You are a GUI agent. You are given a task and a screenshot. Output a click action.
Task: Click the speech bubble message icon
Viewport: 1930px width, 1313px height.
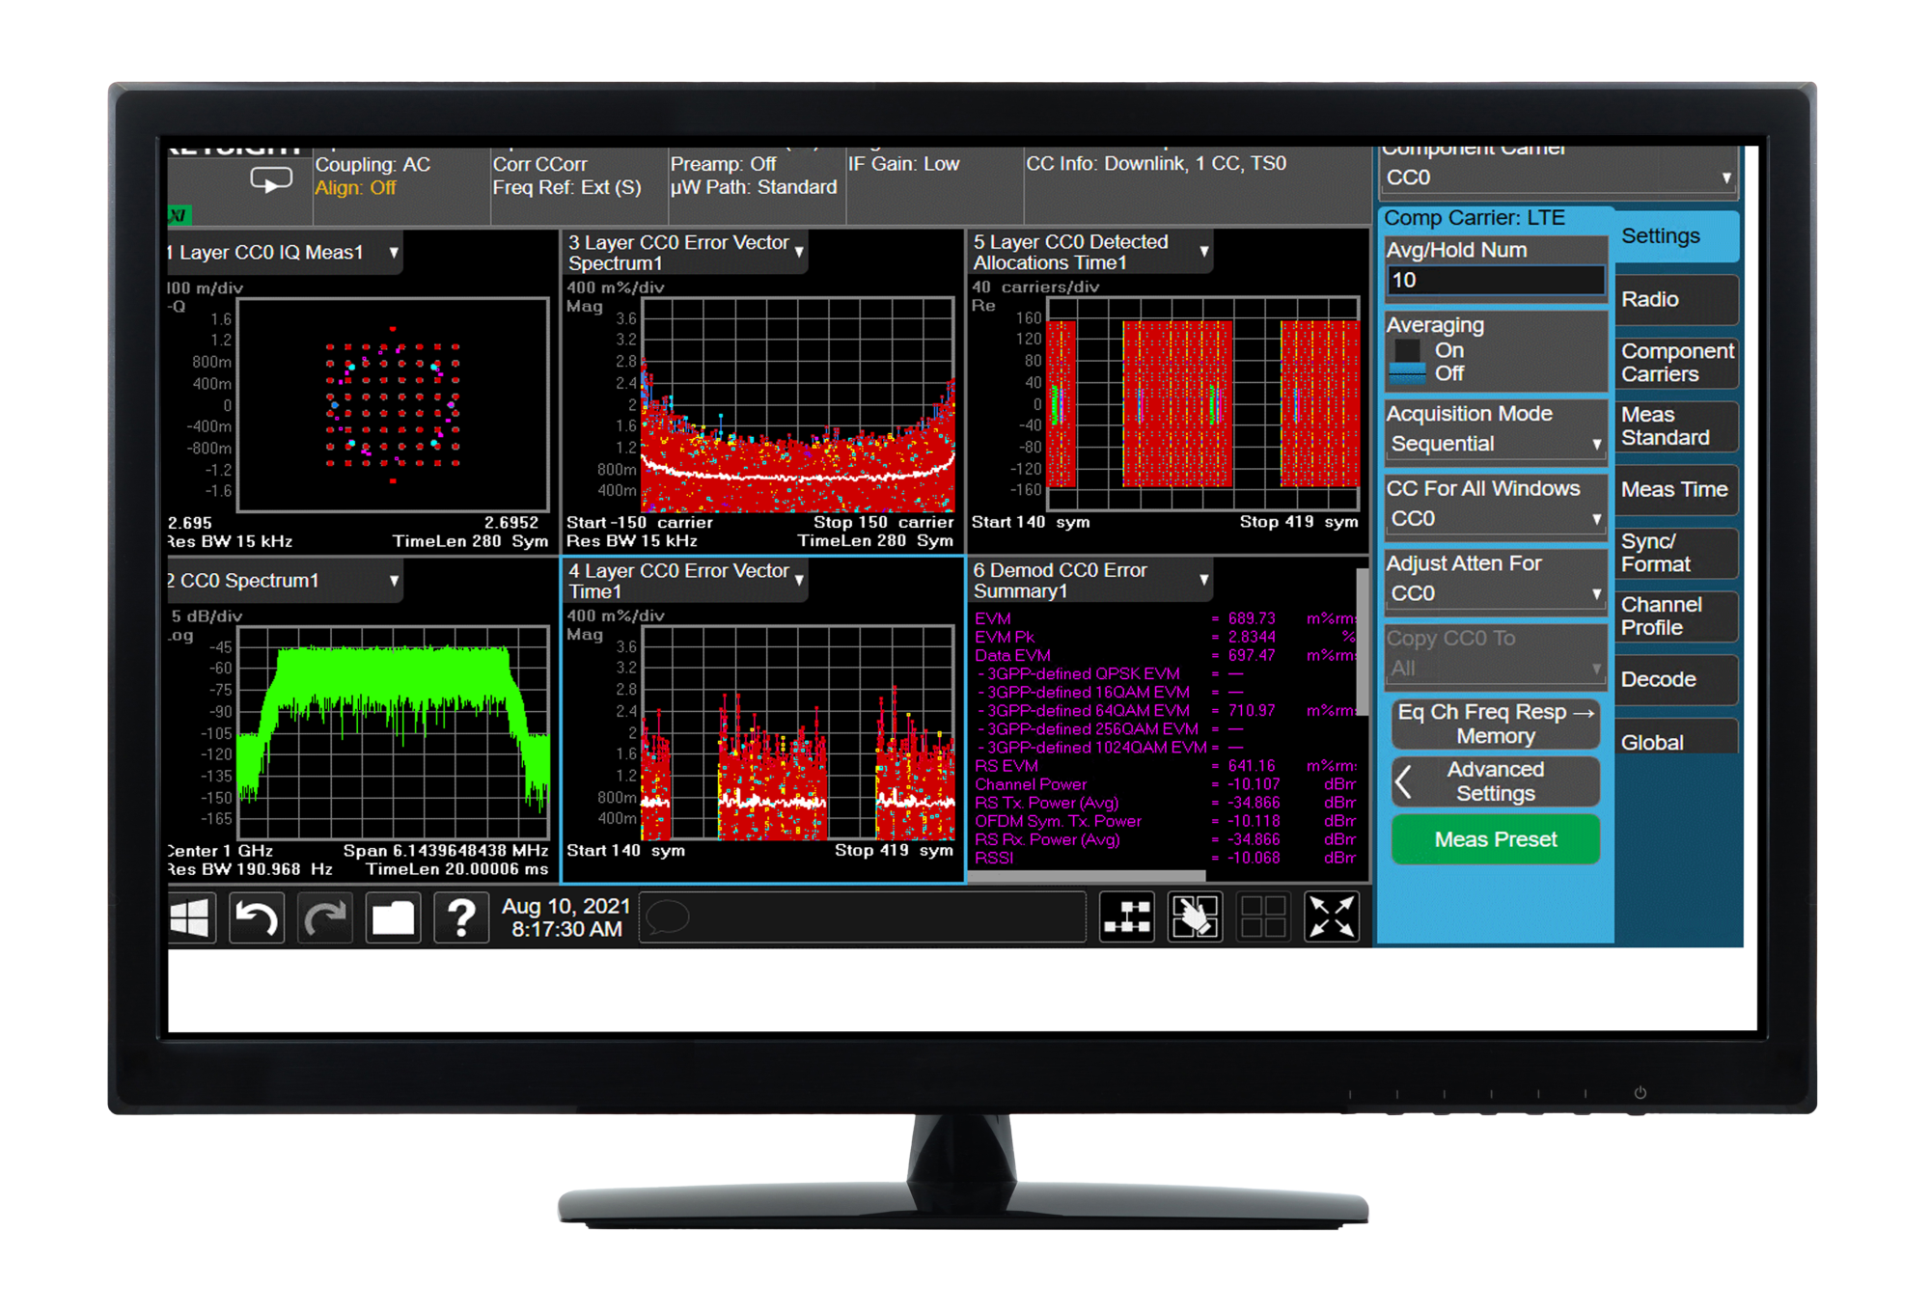pos(667,916)
